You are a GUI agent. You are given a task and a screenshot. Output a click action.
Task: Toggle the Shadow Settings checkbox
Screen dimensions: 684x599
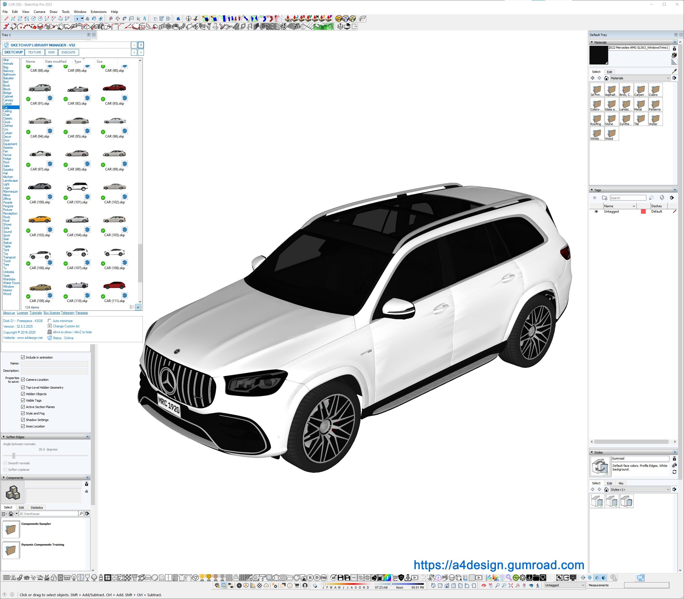pos(23,420)
